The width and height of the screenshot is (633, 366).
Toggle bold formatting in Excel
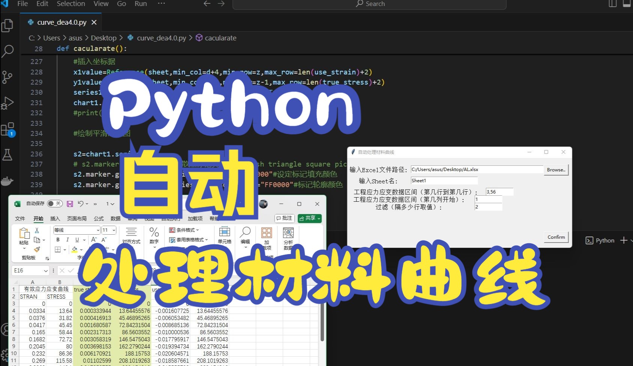[x=58, y=240]
